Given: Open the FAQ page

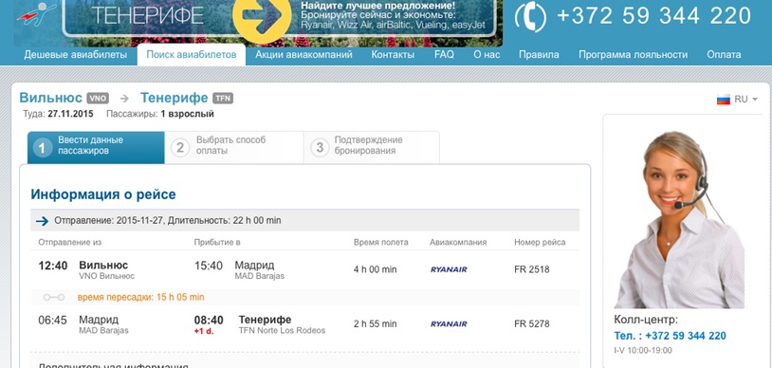Looking at the screenshot, I should tap(444, 55).
